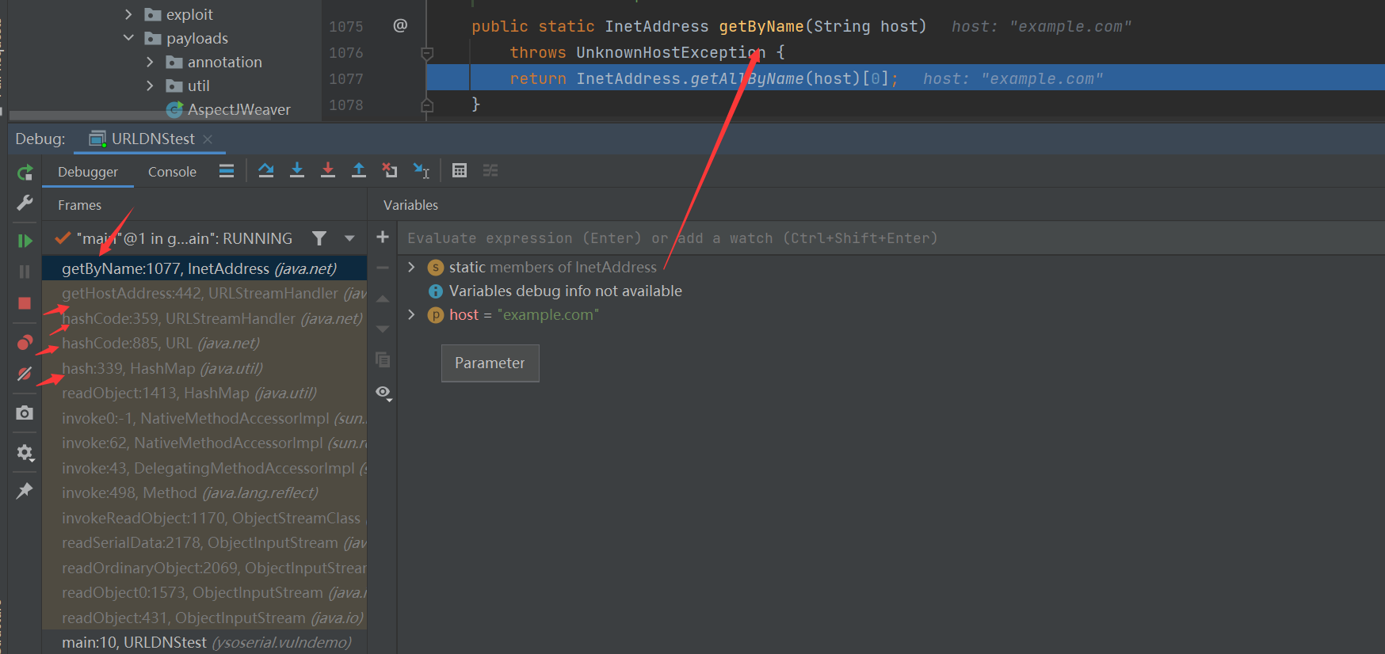Toggle Mute Breakpoints in debug sidebar
The width and height of the screenshot is (1385, 654).
click(25, 373)
